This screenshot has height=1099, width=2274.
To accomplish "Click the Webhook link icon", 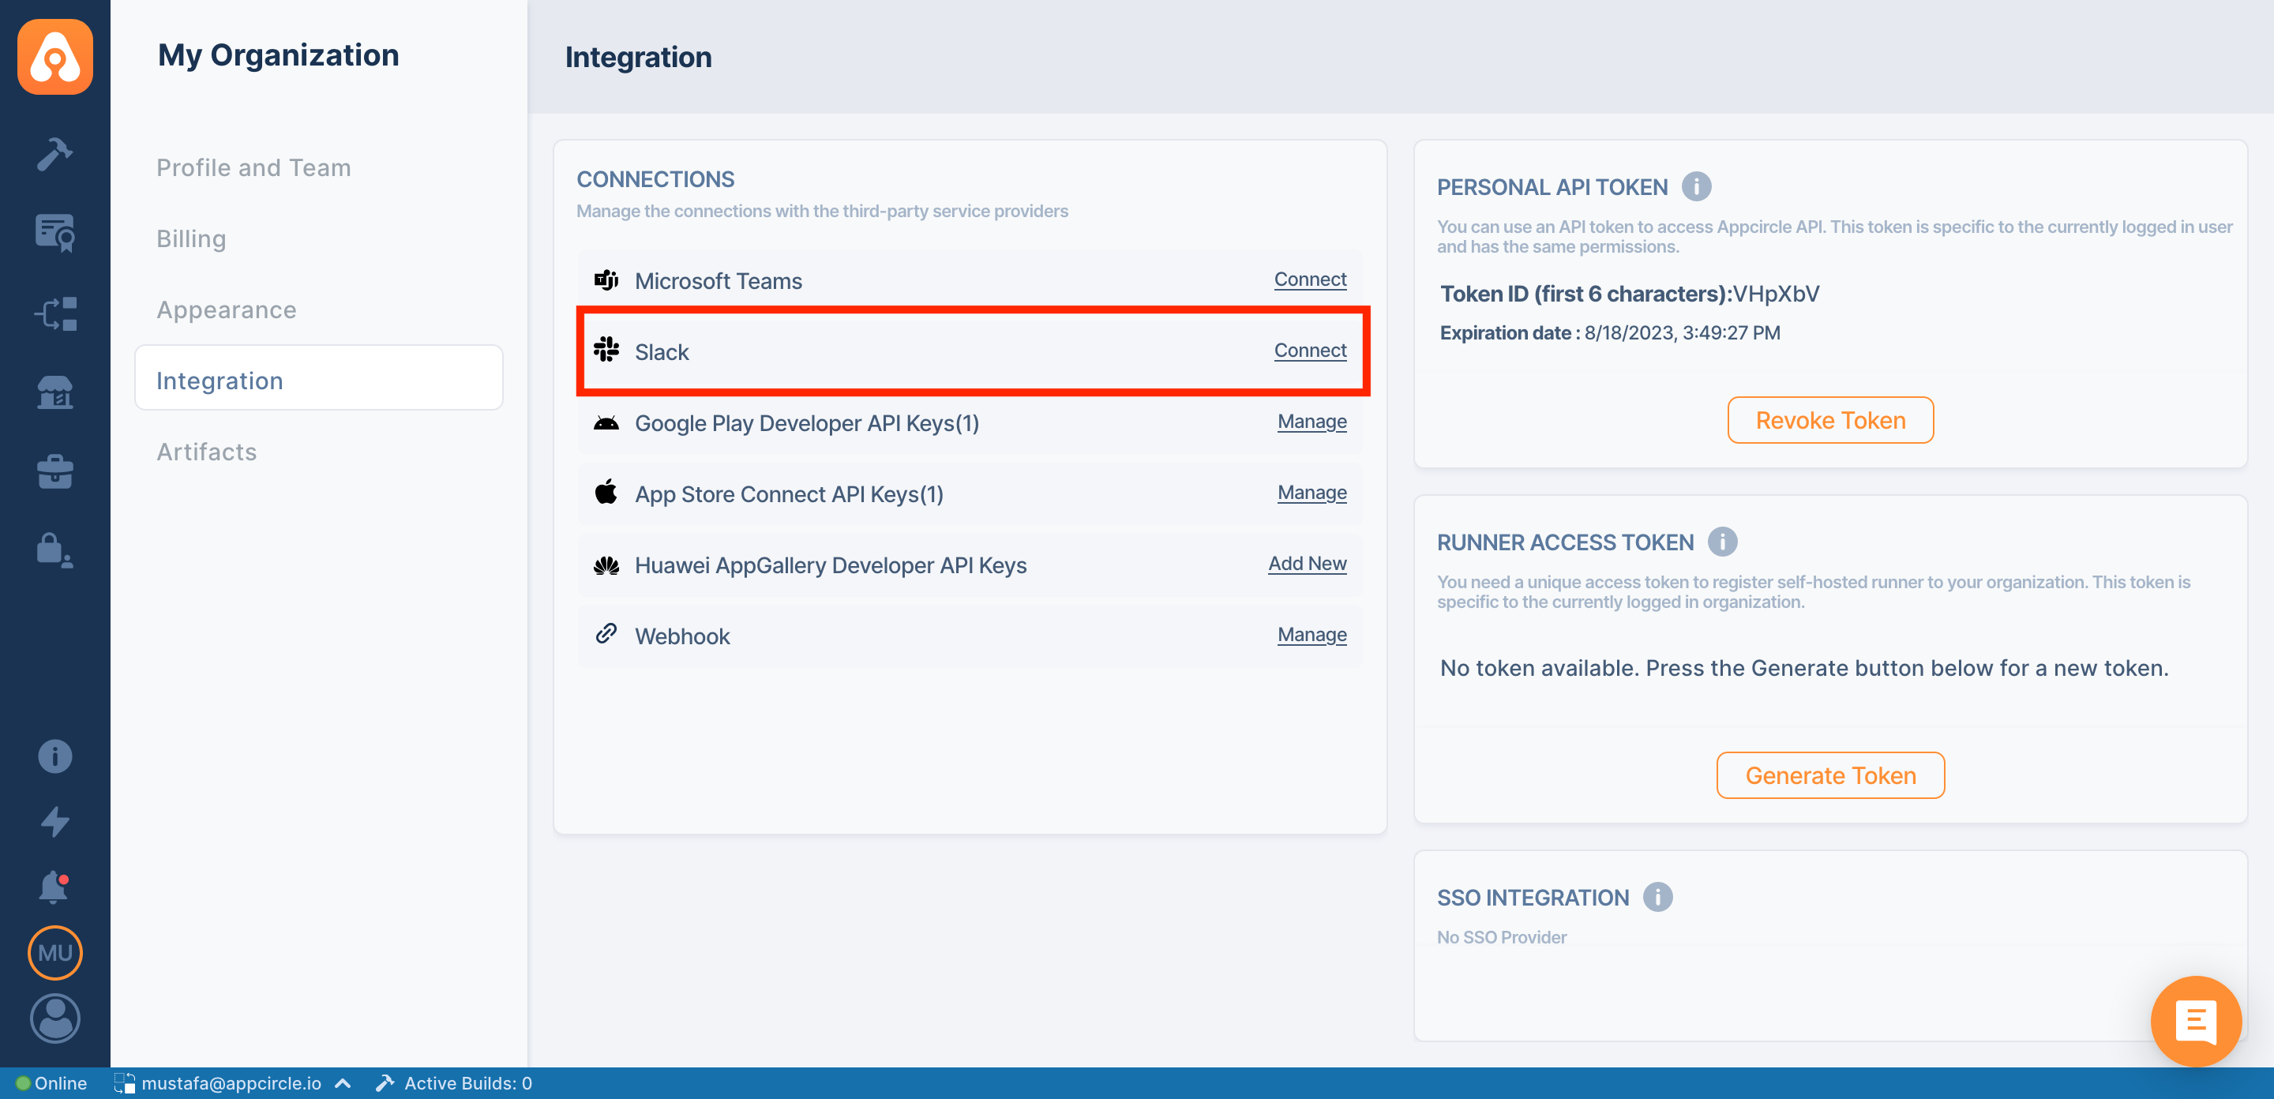I will 606,634.
